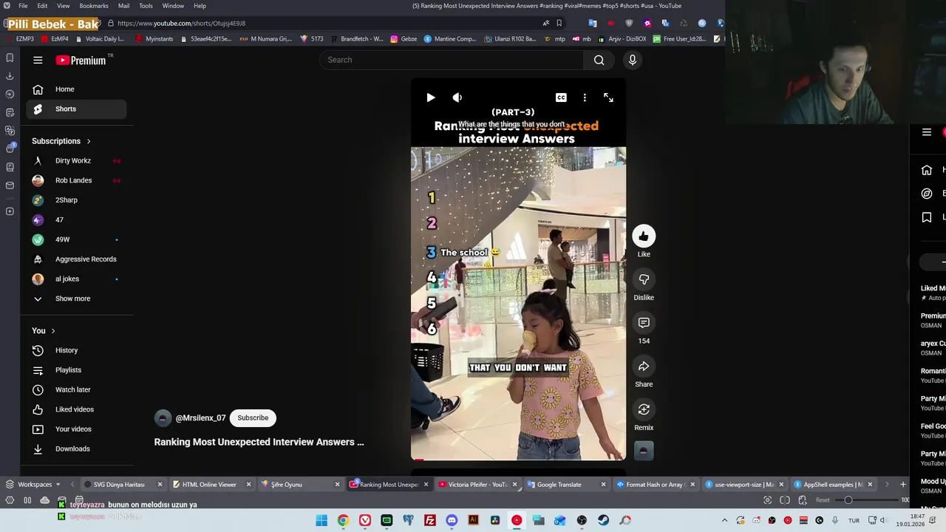946x532 pixels.
Task: Open the Gebze Instagram bookmark
Action: 404,39
